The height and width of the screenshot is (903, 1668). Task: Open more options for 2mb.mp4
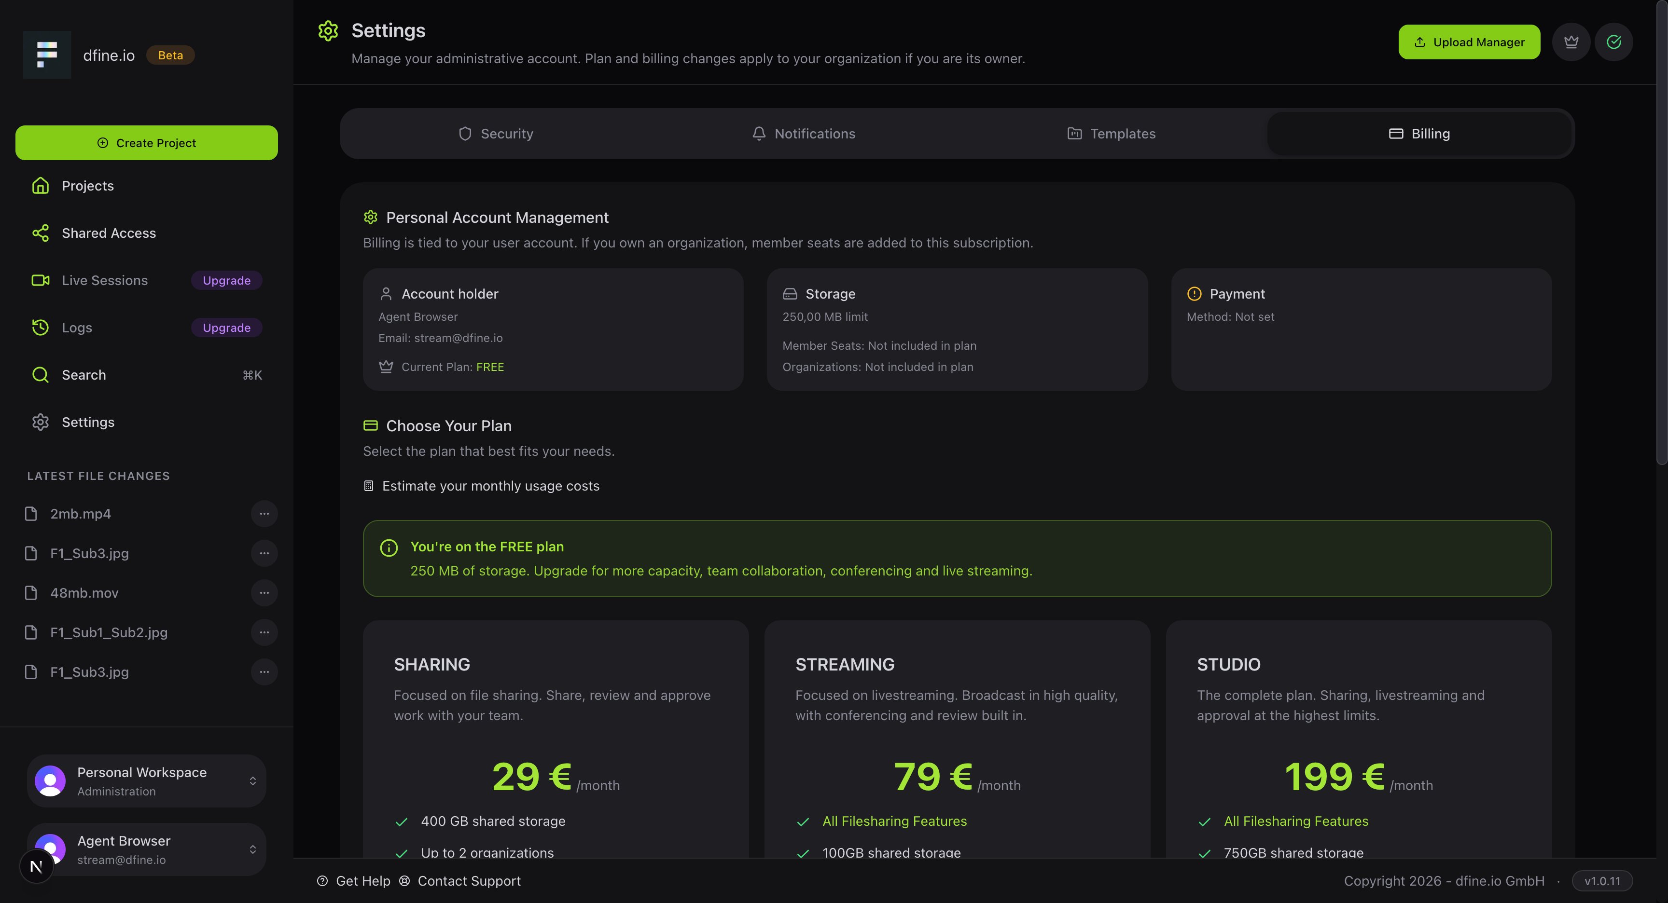point(264,513)
